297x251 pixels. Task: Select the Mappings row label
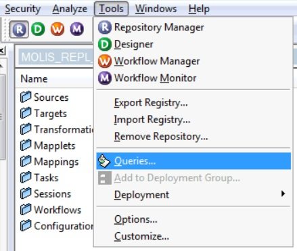(x=56, y=162)
